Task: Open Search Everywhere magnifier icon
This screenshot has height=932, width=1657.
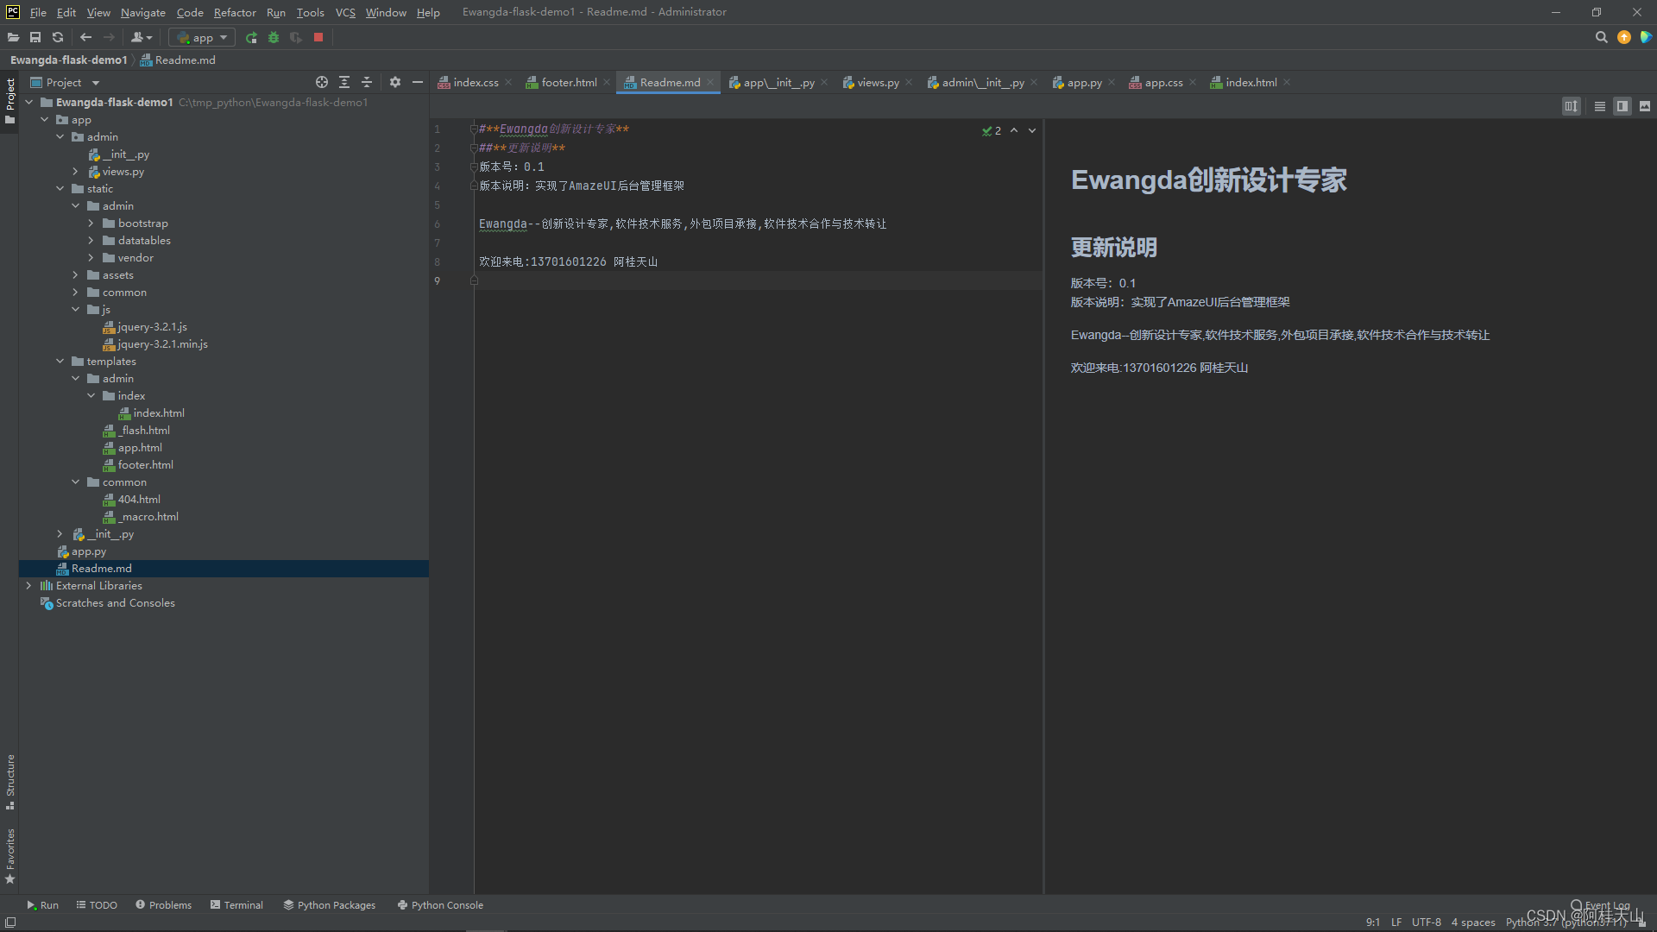Action: 1601,37
